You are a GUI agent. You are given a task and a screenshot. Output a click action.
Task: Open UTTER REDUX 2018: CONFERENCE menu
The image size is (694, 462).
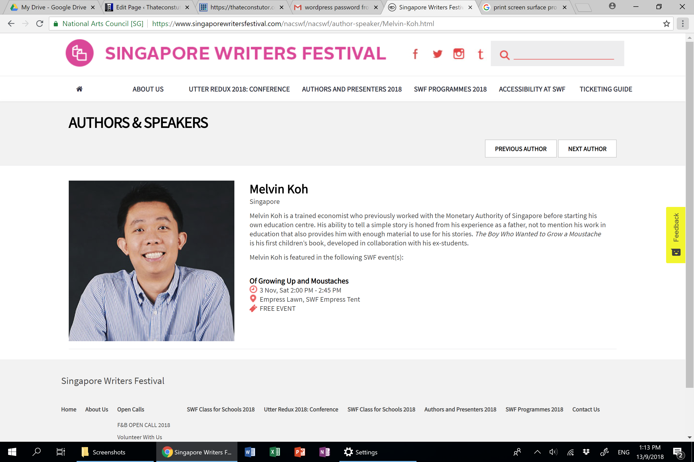tap(239, 89)
